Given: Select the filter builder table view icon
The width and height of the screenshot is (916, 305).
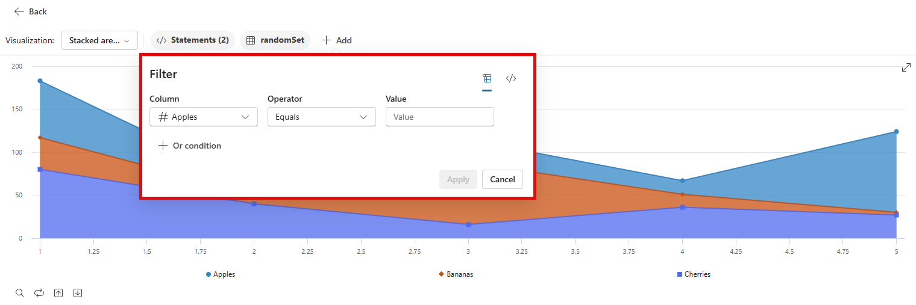Looking at the screenshot, I should pos(487,78).
